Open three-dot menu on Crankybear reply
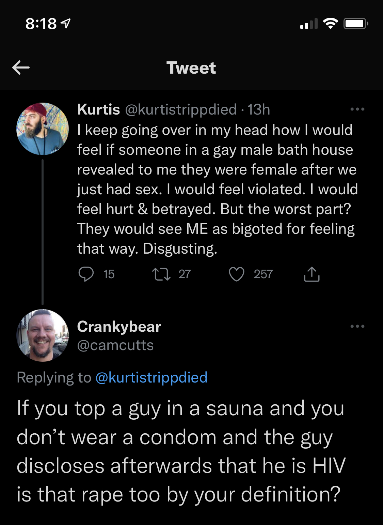Image resolution: width=383 pixels, height=525 pixels. coord(357,326)
